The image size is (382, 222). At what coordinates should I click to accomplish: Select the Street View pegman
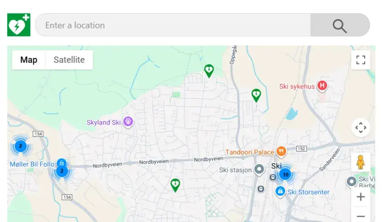[361, 162]
